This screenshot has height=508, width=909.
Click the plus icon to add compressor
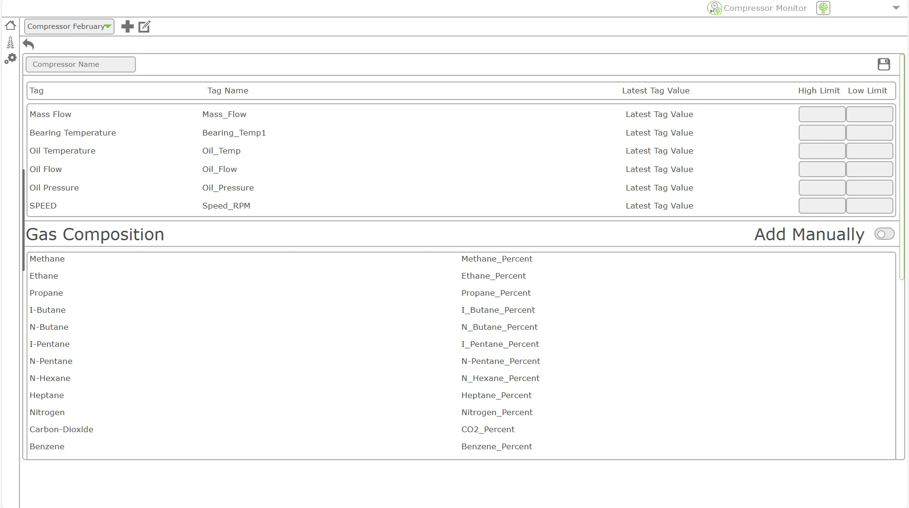(127, 27)
